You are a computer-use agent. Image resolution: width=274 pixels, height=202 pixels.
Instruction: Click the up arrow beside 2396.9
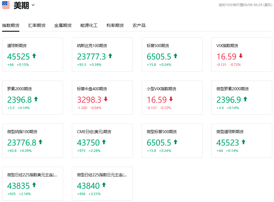(245, 99)
